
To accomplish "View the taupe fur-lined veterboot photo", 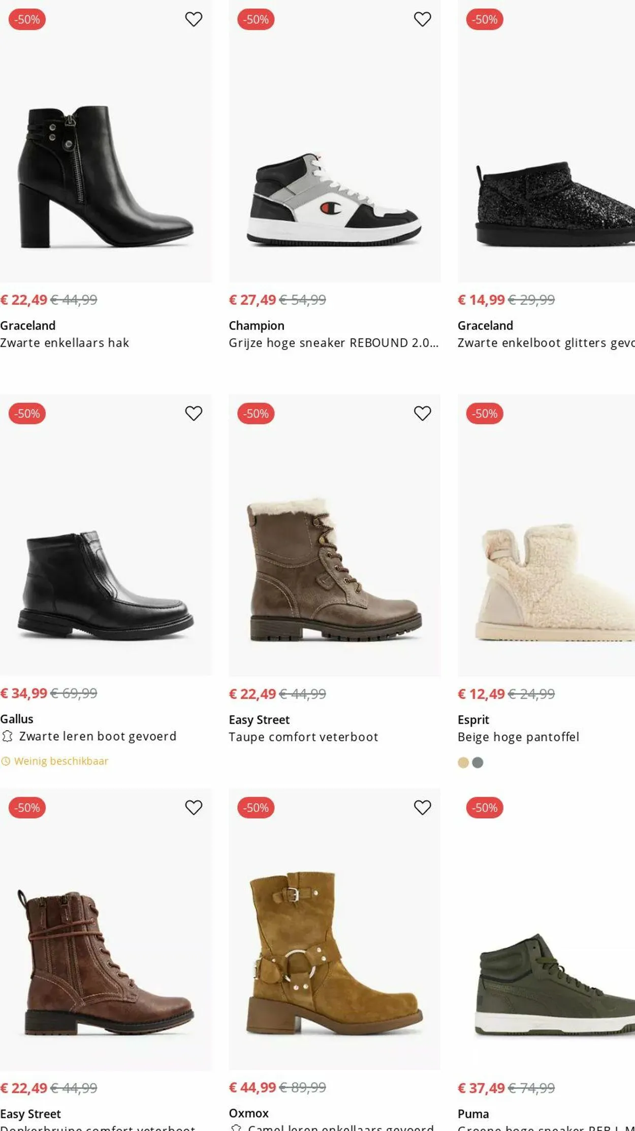I will pos(334,569).
